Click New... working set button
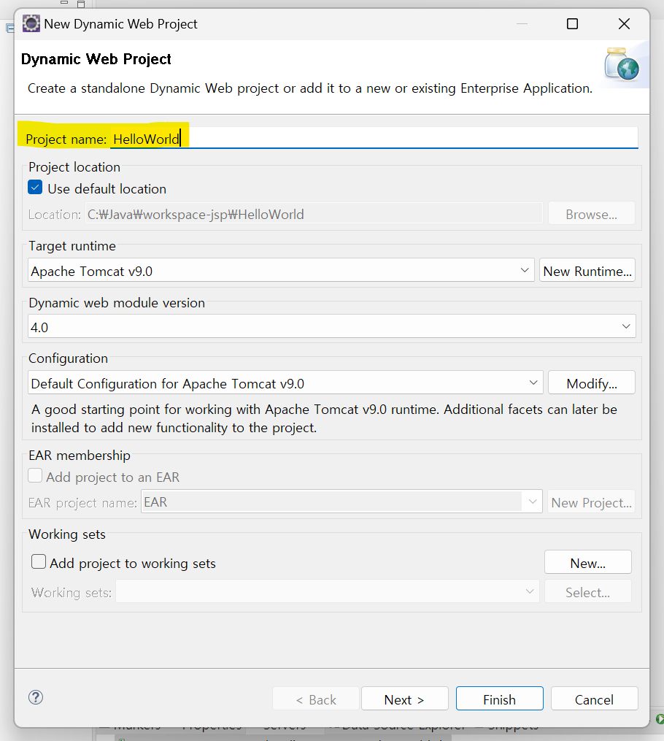664x741 pixels. pos(587,562)
